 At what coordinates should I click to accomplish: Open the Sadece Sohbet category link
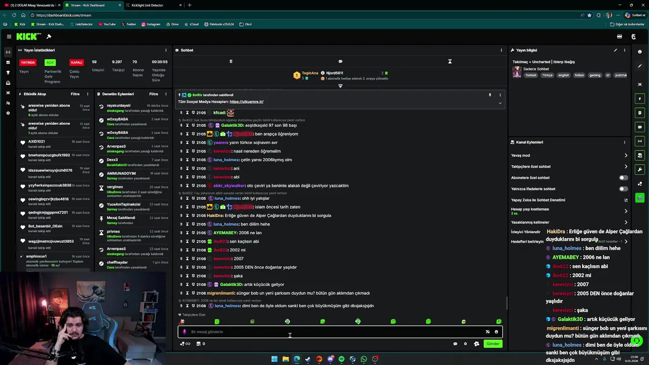pos(536,69)
